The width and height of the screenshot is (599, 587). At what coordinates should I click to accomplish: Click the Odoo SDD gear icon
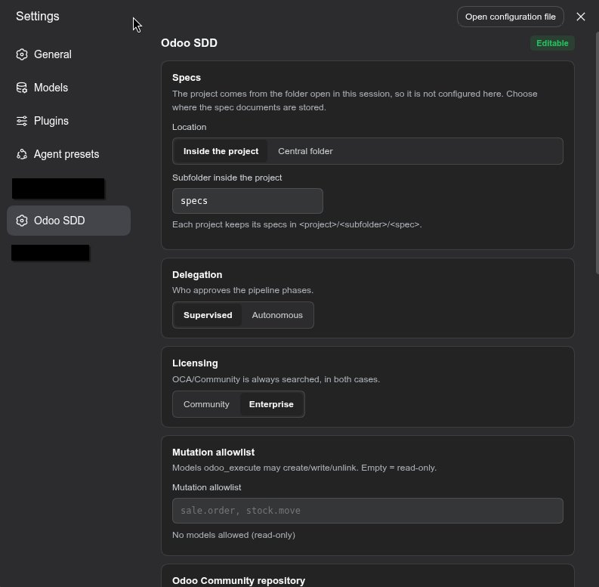click(x=22, y=221)
